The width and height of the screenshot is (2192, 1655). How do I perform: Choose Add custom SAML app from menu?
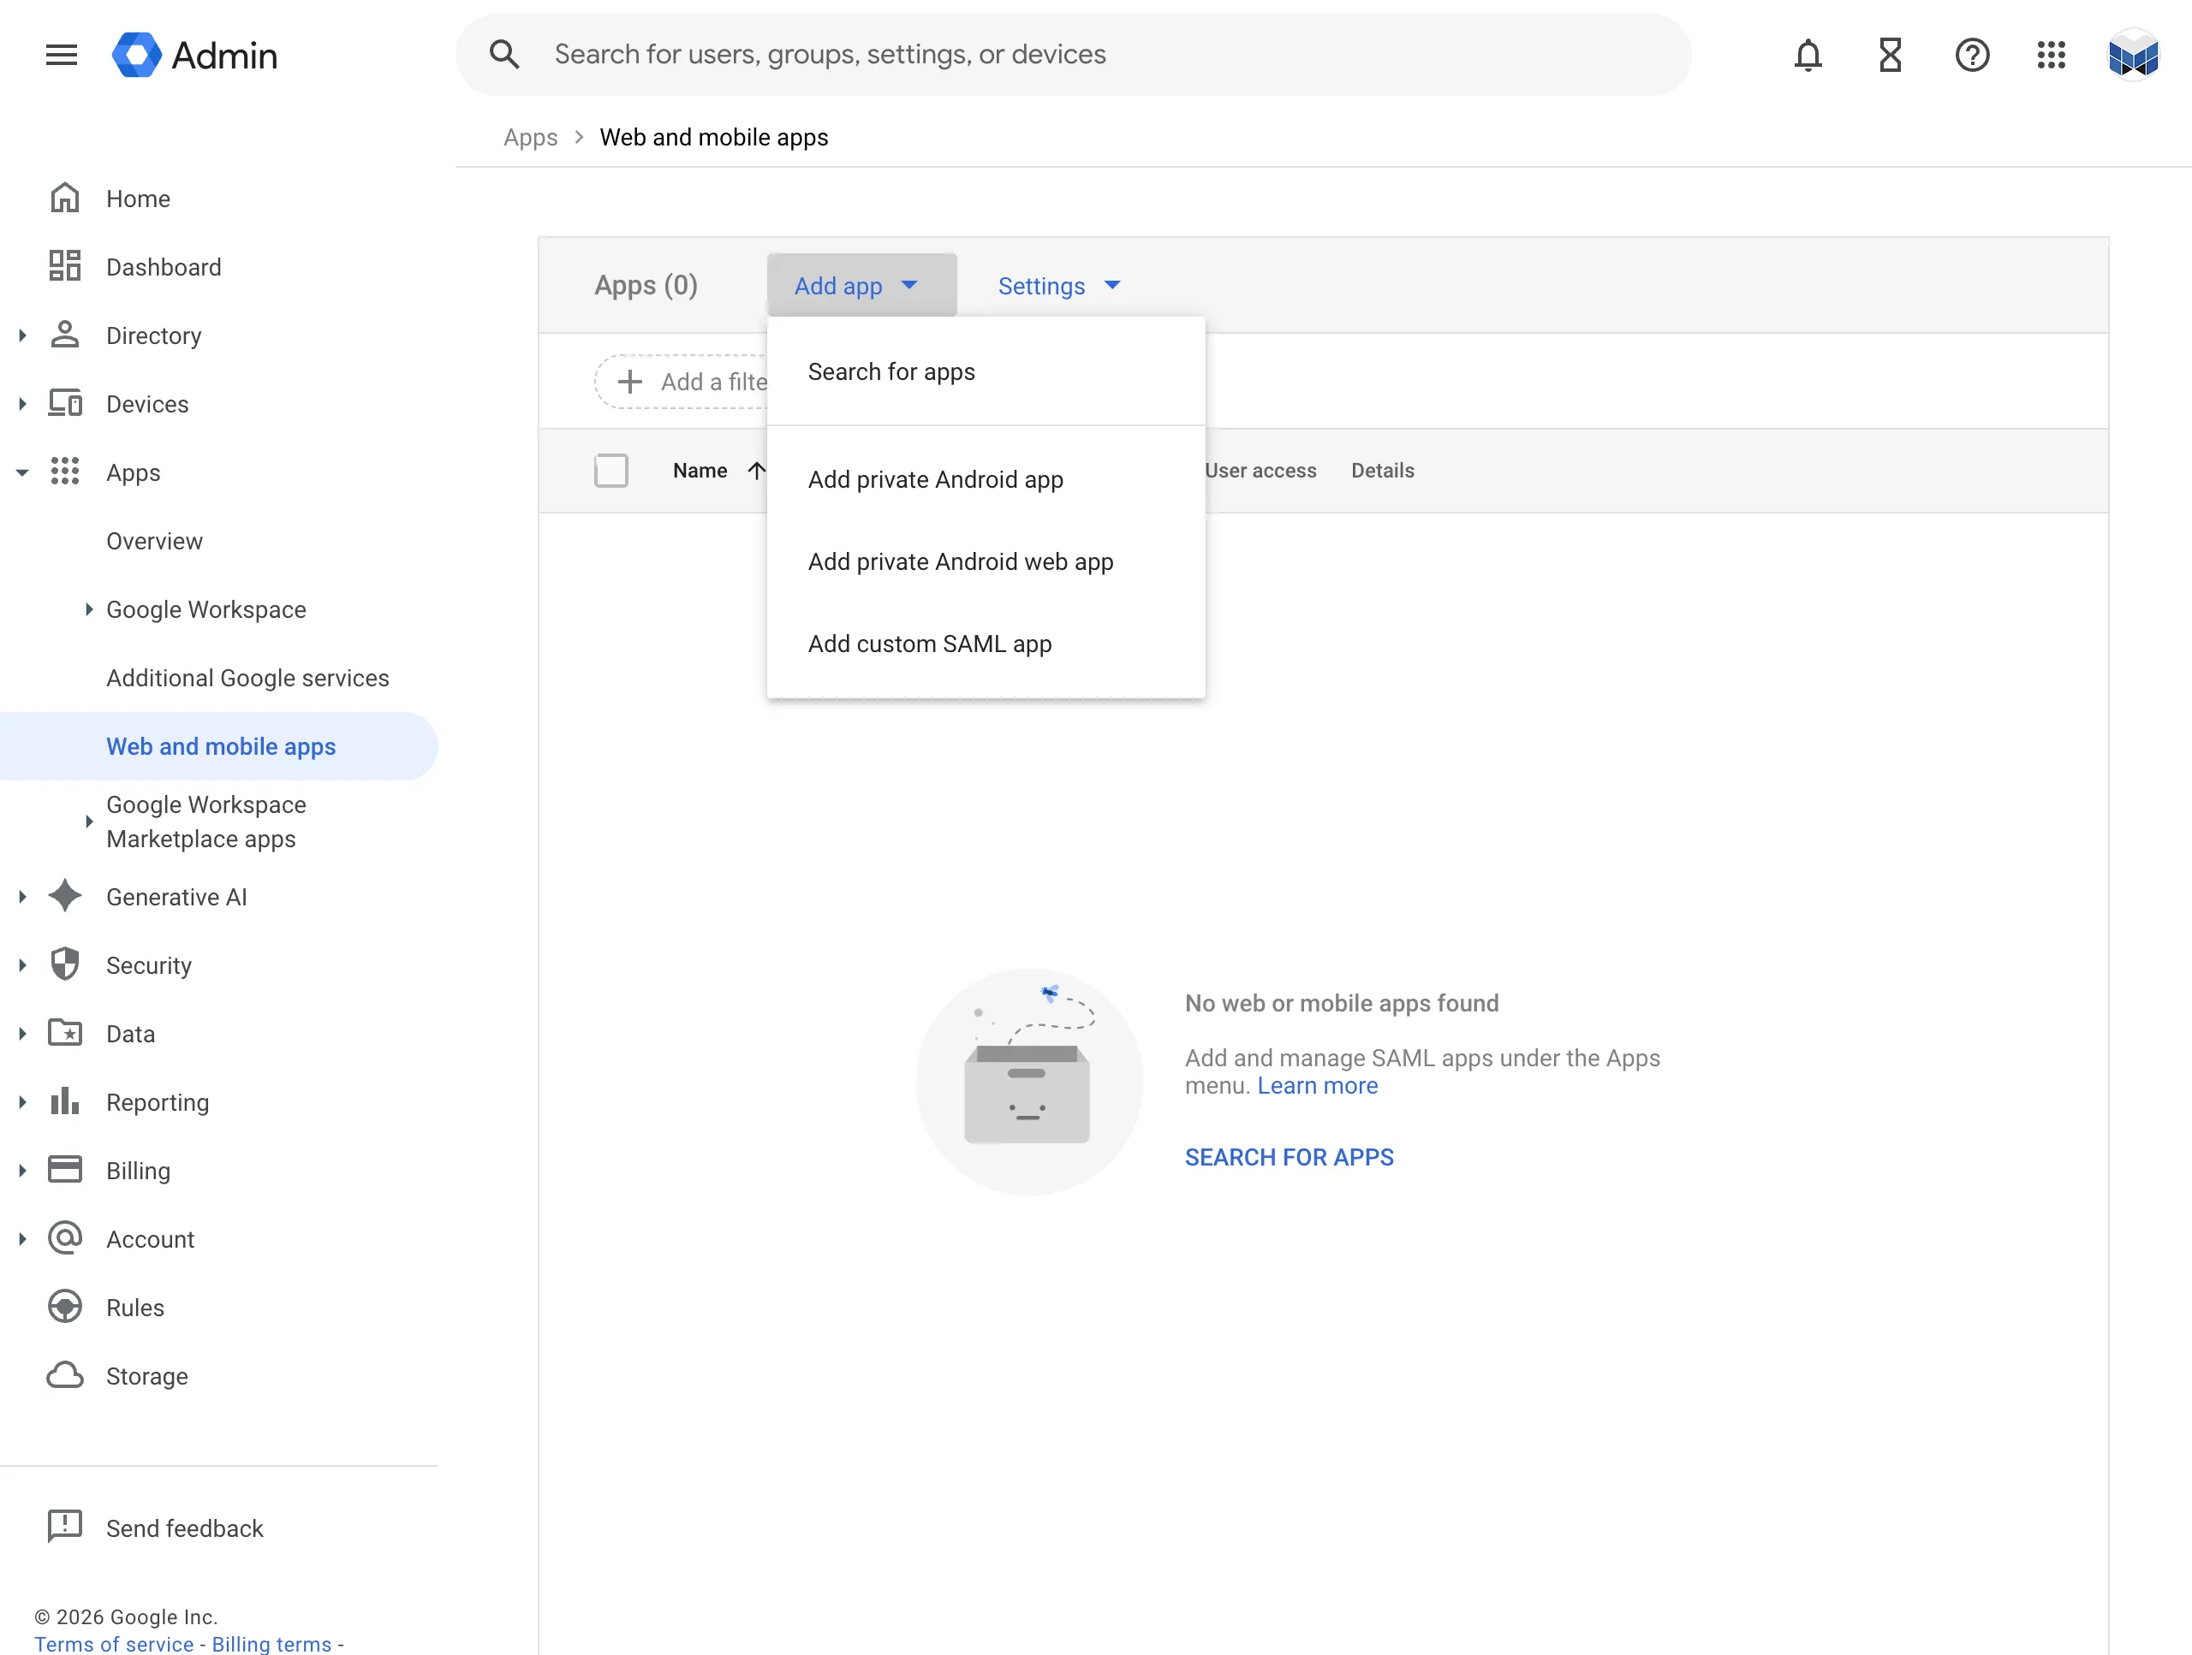tap(930, 644)
